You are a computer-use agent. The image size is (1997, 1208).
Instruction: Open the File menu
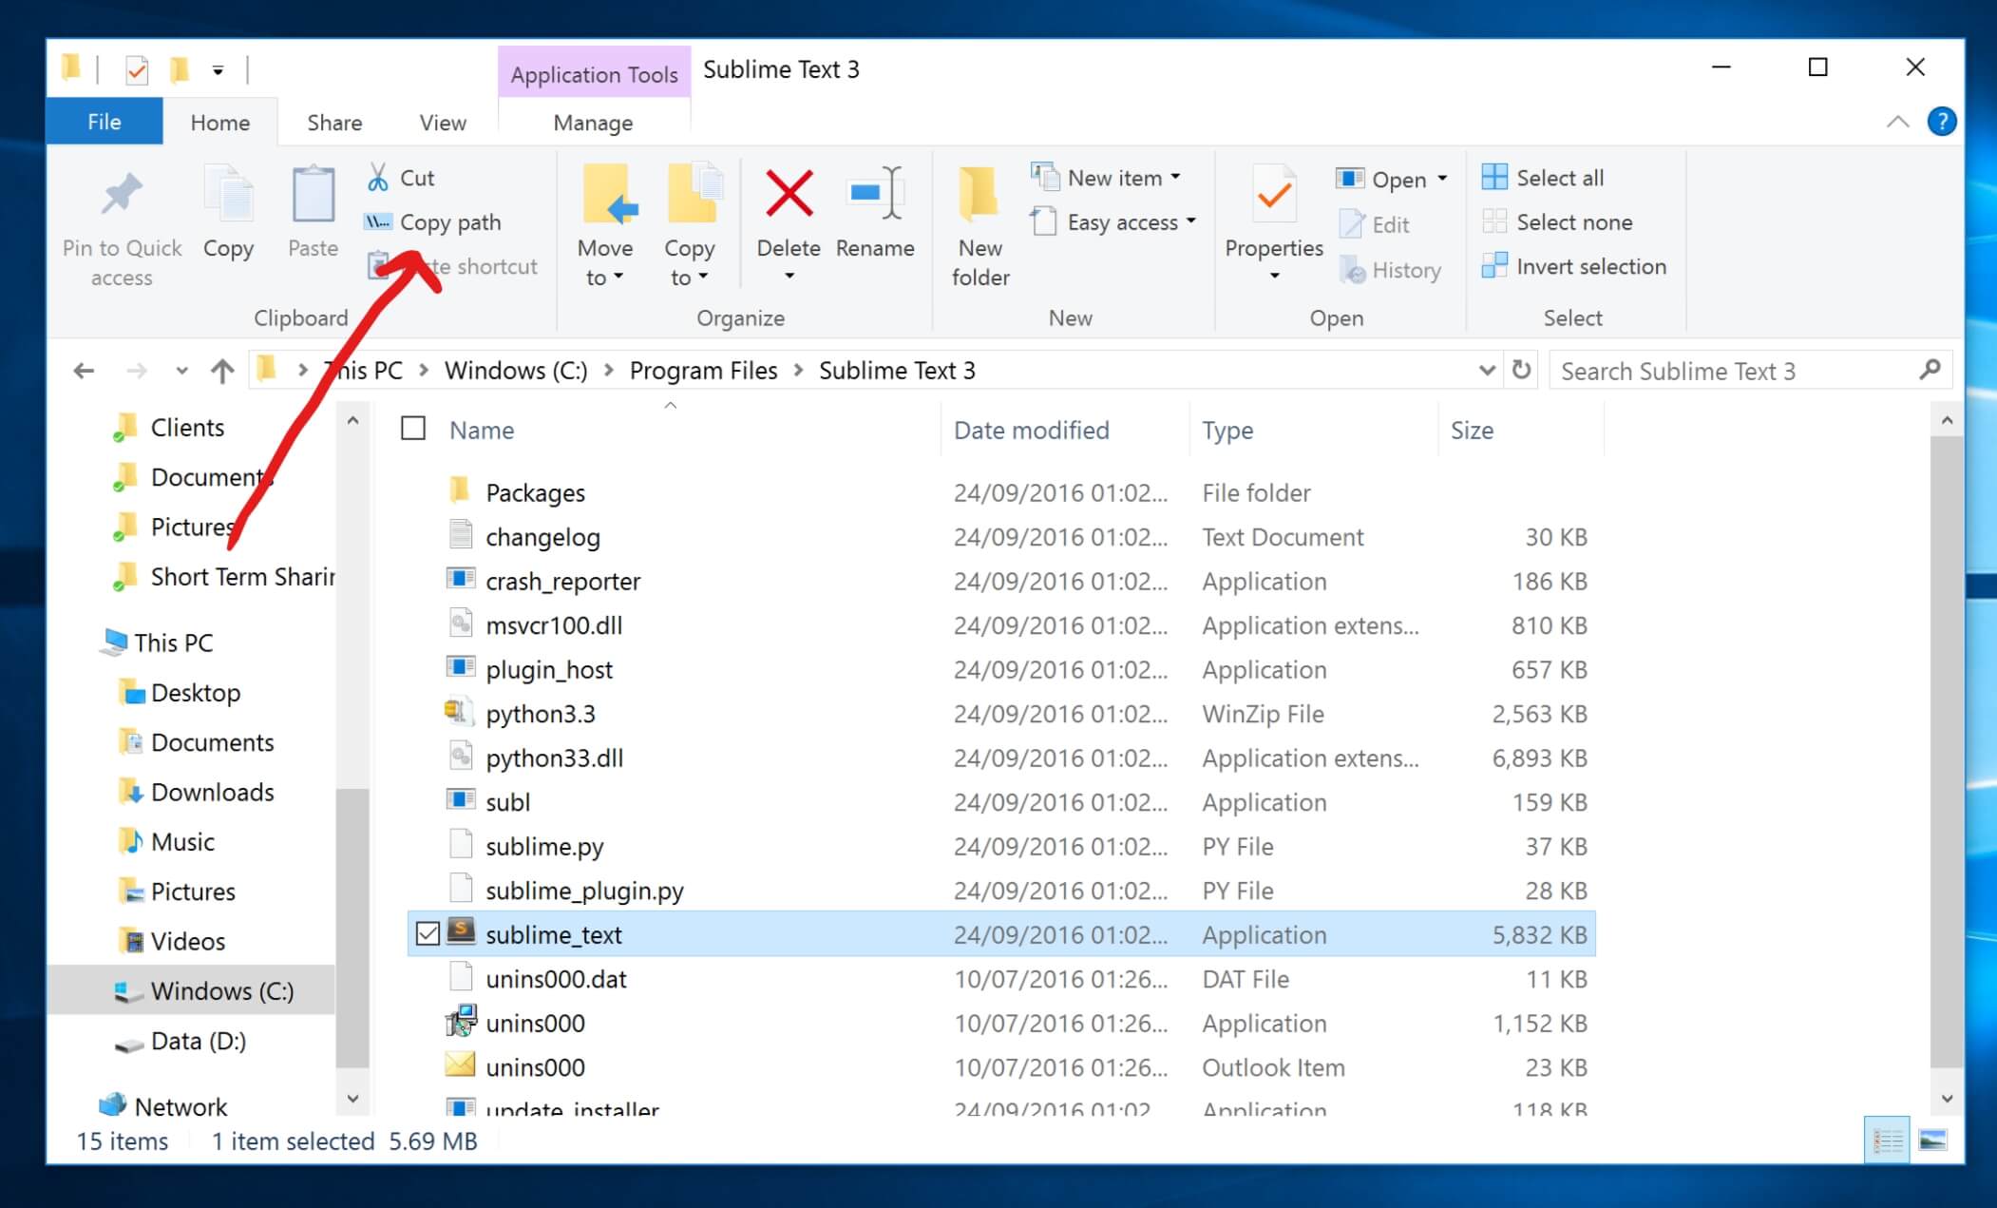click(104, 122)
